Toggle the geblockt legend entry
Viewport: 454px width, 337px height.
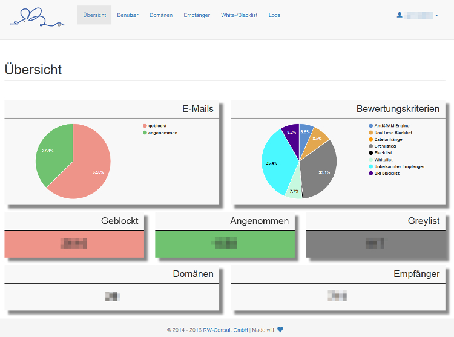click(x=157, y=126)
